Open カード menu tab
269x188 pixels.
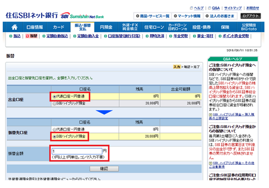click(x=58, y=27)
